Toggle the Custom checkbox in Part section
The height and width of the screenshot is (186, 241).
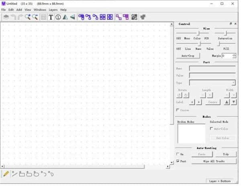coord(178,110)
